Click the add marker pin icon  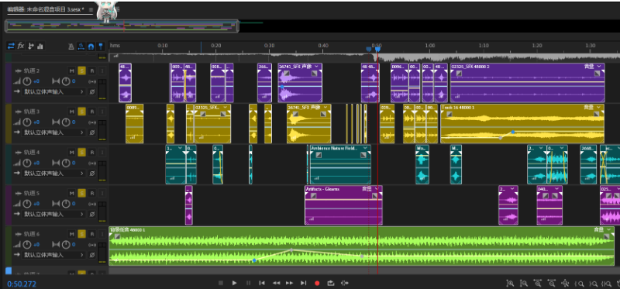click(101, 46)
